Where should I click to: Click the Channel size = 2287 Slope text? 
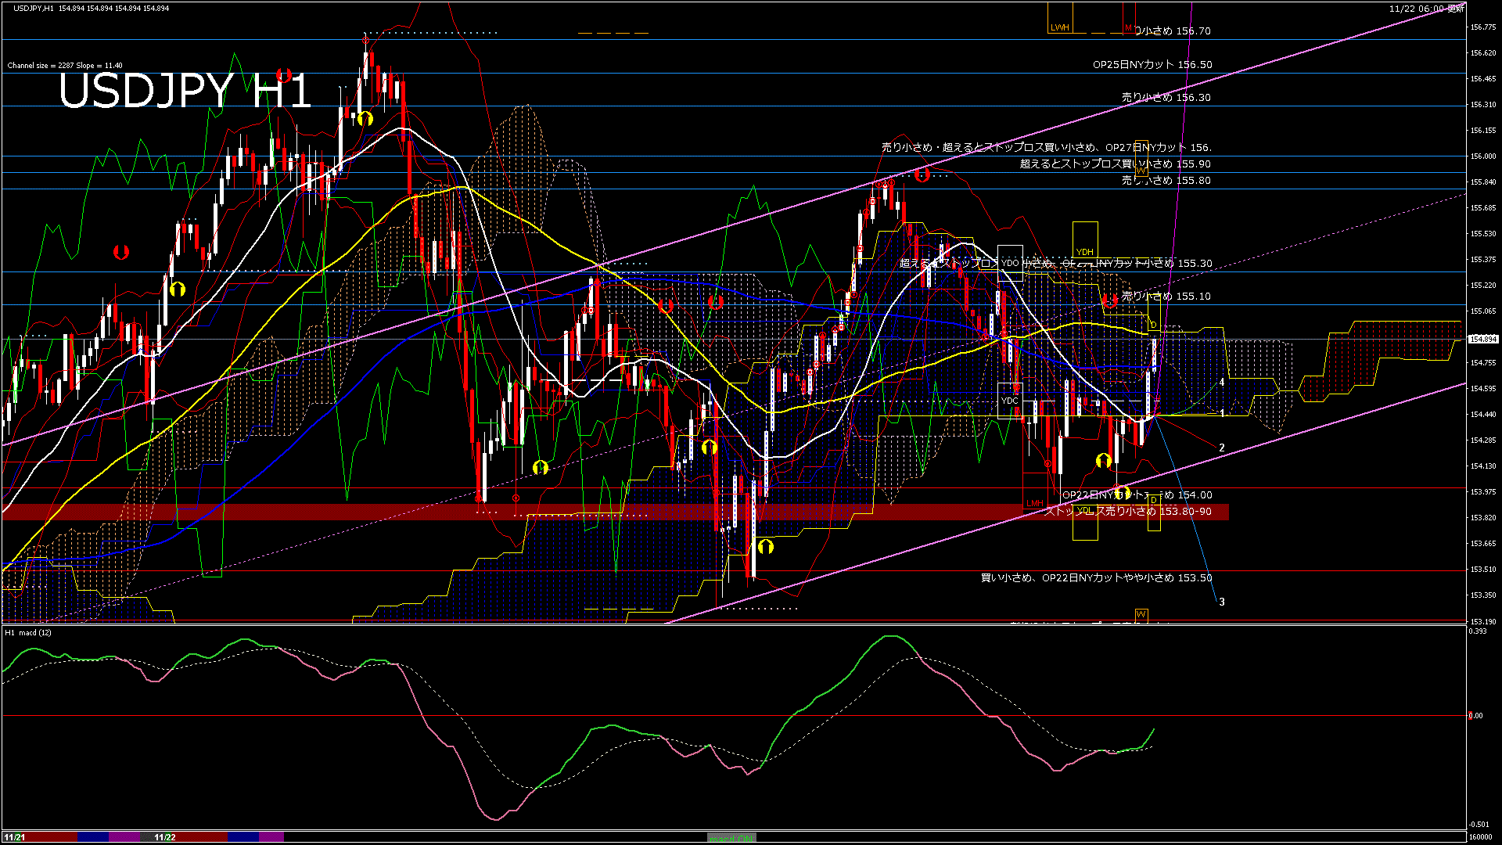(65, 66)
